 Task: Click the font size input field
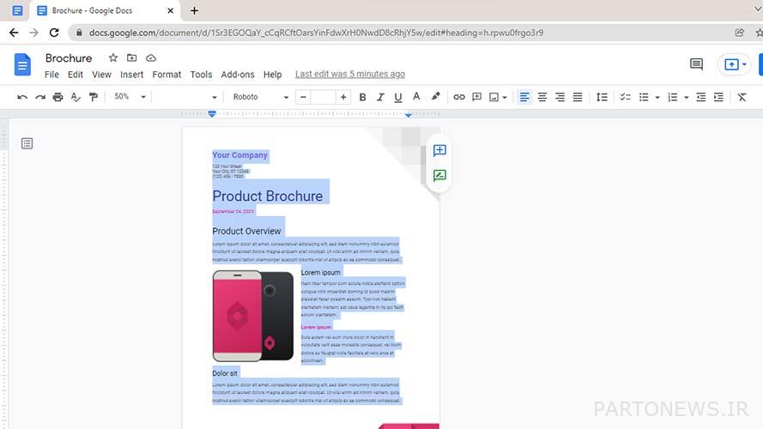pyautogui.click(x=323, y=97)
